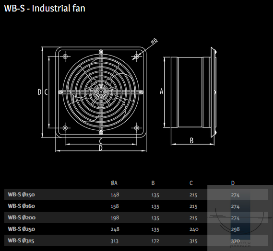Click the D column header in table
273x251 pixels.
[233, 183]
